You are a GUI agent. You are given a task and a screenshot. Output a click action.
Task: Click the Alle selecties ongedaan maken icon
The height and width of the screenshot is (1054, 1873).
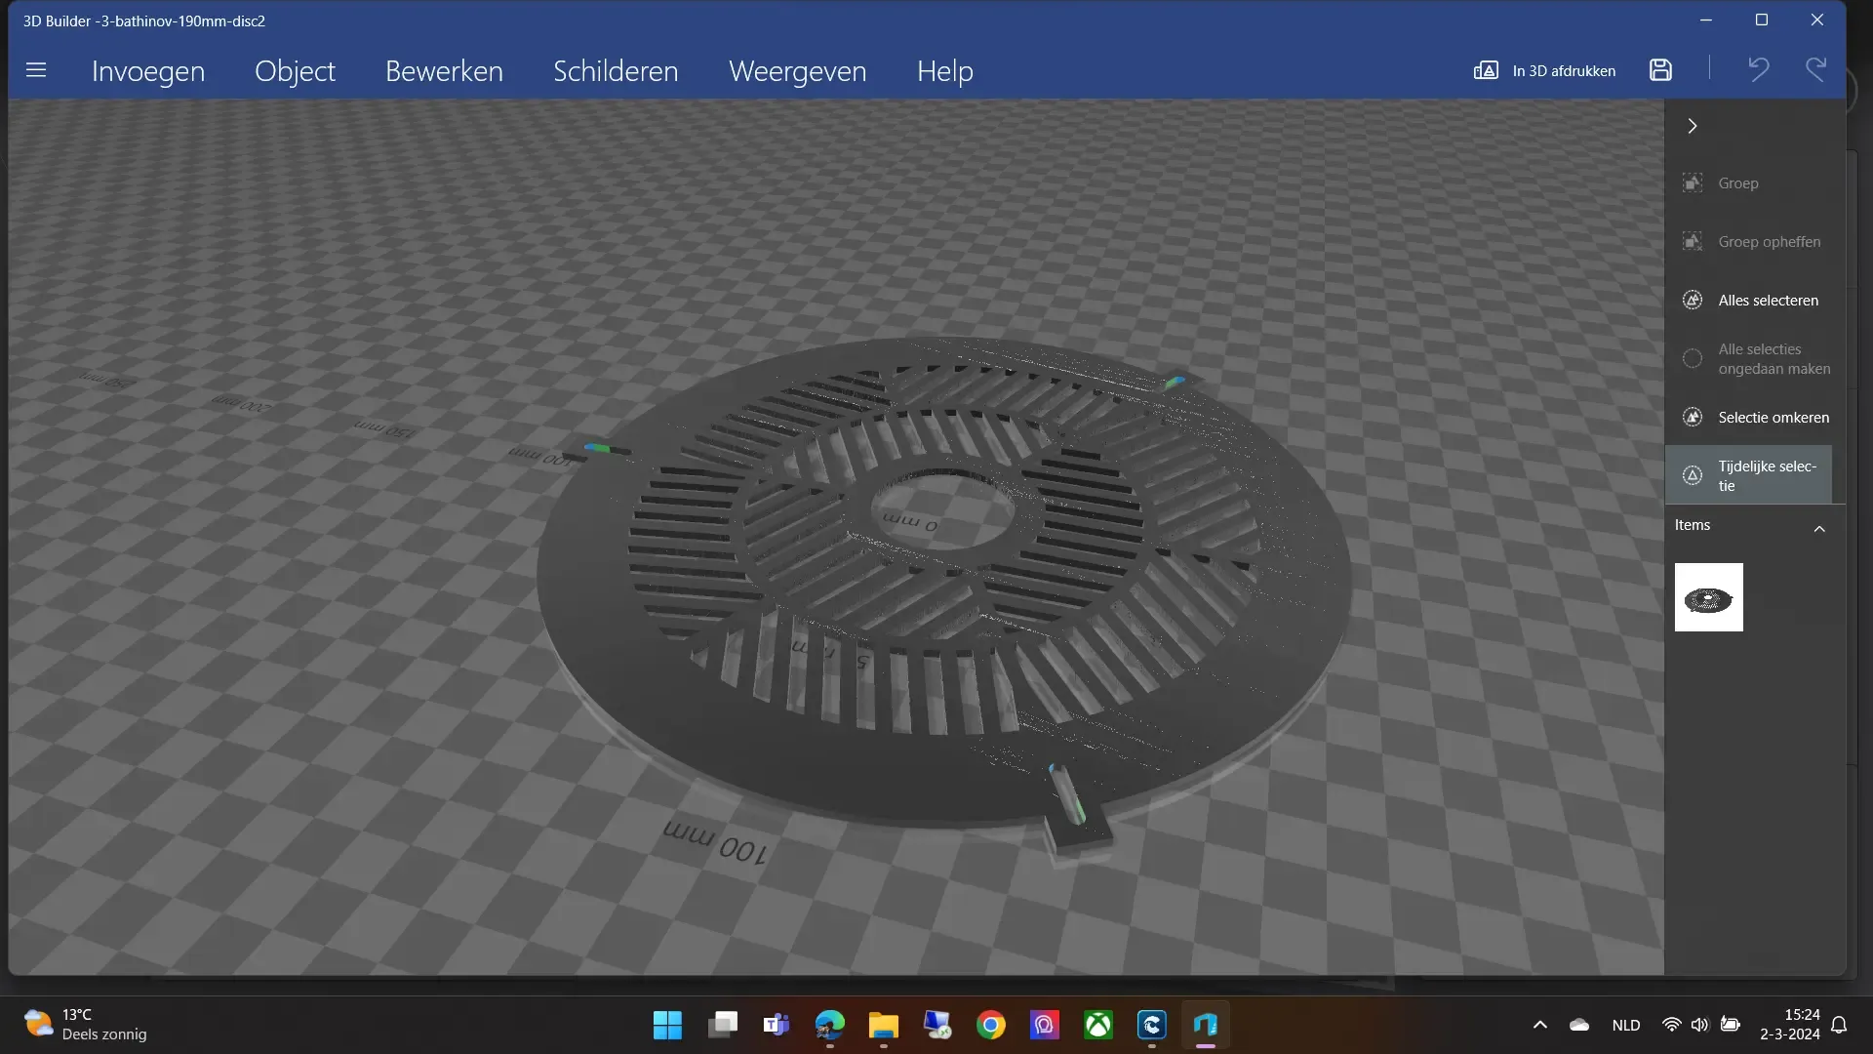coord(1693,358)
